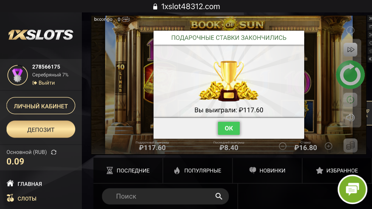Click the green OK button
Viewport: 372px width, 209px height.
(229, 128)
